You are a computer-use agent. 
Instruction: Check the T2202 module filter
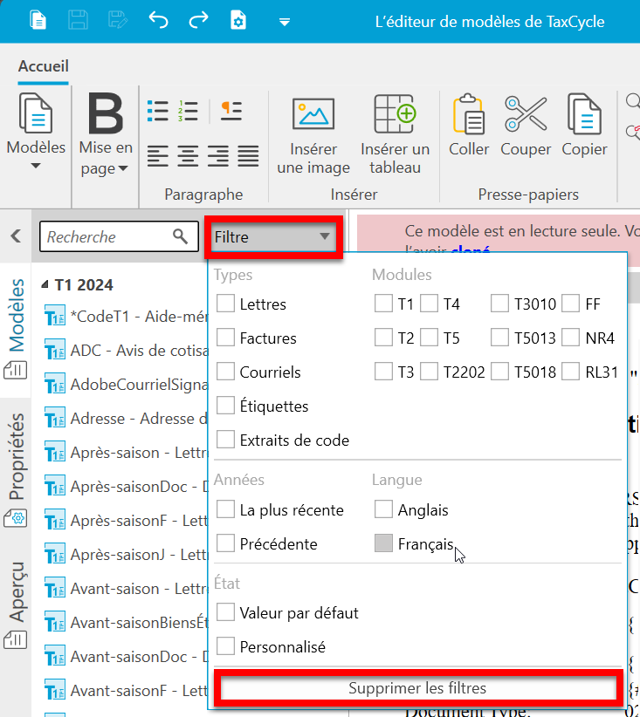(x=430, y=372)
